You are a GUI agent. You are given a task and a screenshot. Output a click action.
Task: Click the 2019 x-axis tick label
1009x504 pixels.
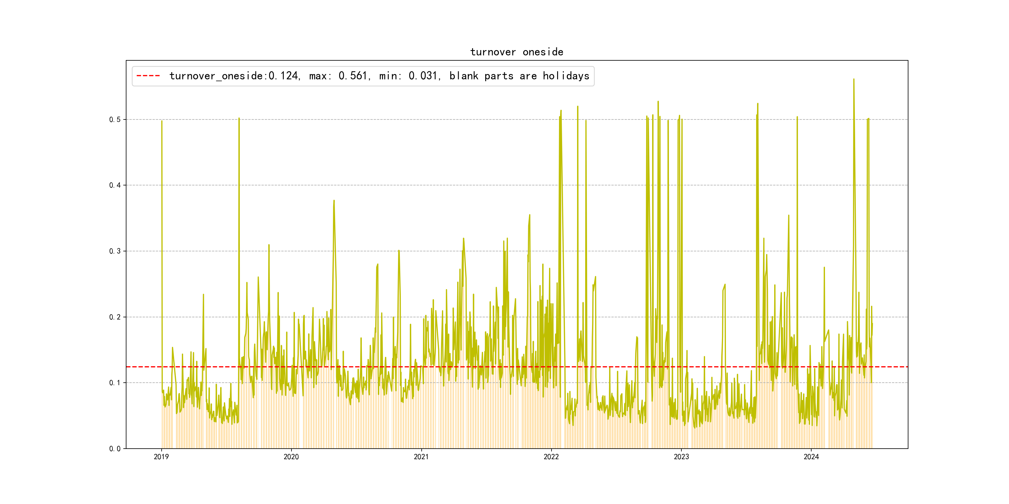pos(161,457)
